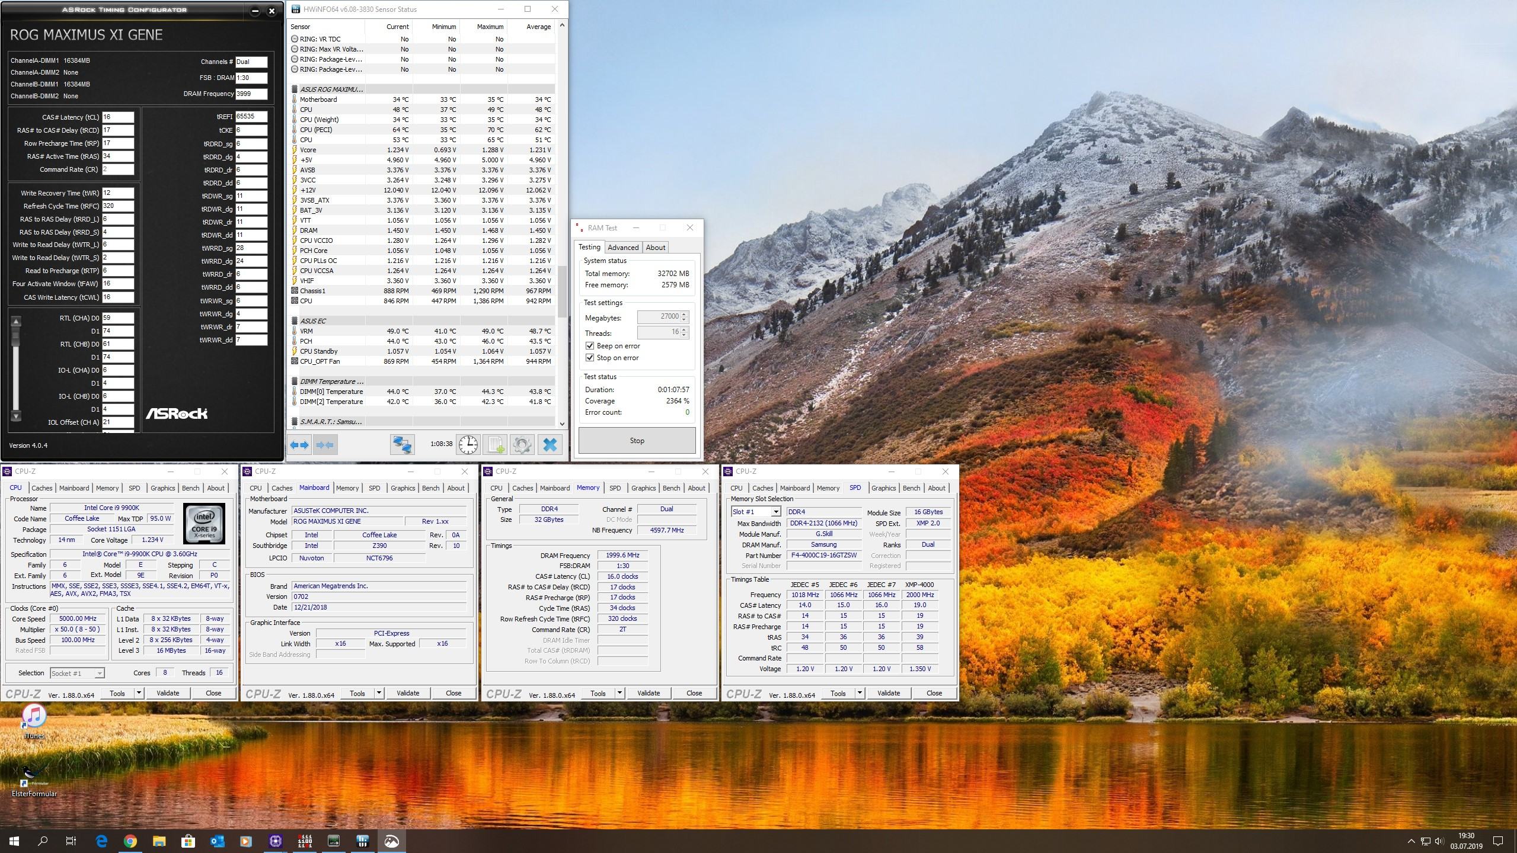Open Microsoft Store from the taskbar
Image resolution: width=1517 pixels, height=853 pixels.
pos(188,841)
